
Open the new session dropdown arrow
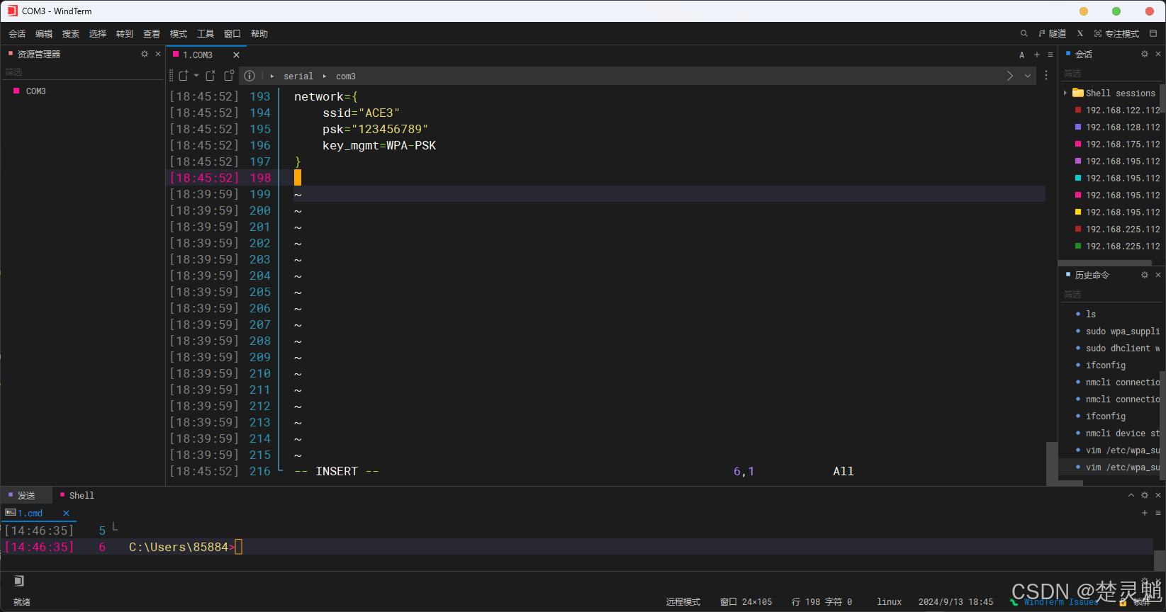click(196, 76)
